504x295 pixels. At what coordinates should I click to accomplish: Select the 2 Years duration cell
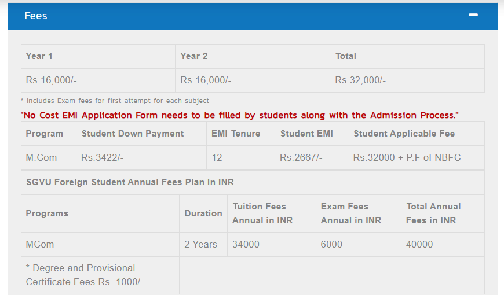(203, 245)
